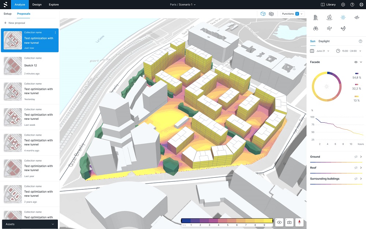Show the Surrounding buildings analysis layer

tap(356, 179)
